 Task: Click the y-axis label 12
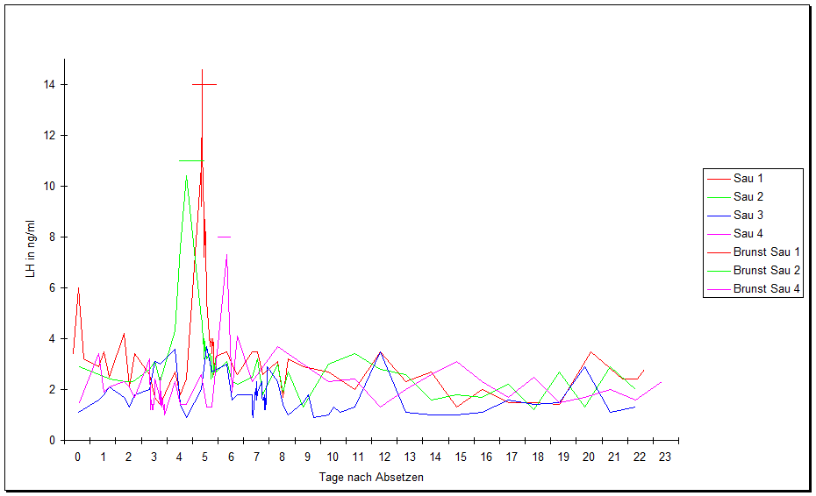point(49,135)
